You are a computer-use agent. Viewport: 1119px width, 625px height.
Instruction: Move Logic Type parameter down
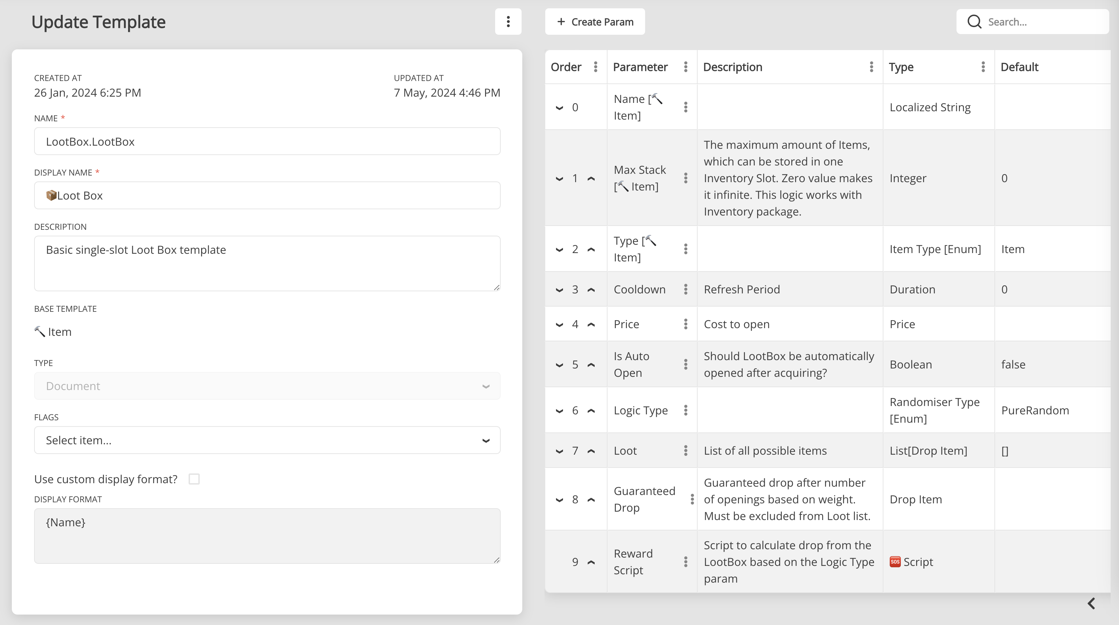tap(559, 411)
